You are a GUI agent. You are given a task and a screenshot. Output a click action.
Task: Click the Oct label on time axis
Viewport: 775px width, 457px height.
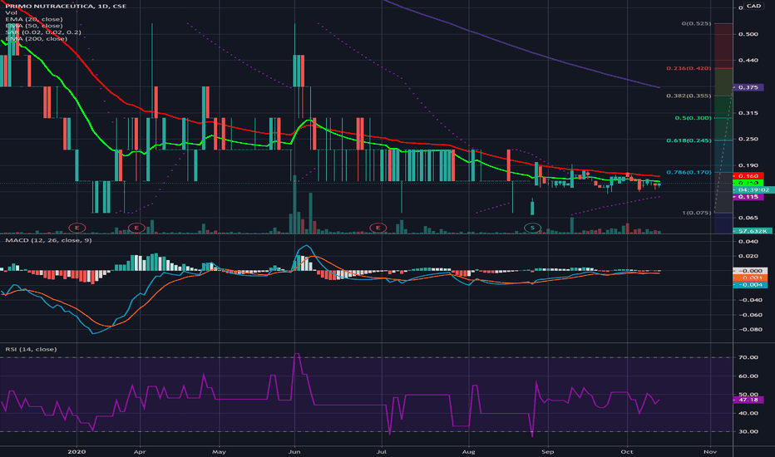coord(627,451)
